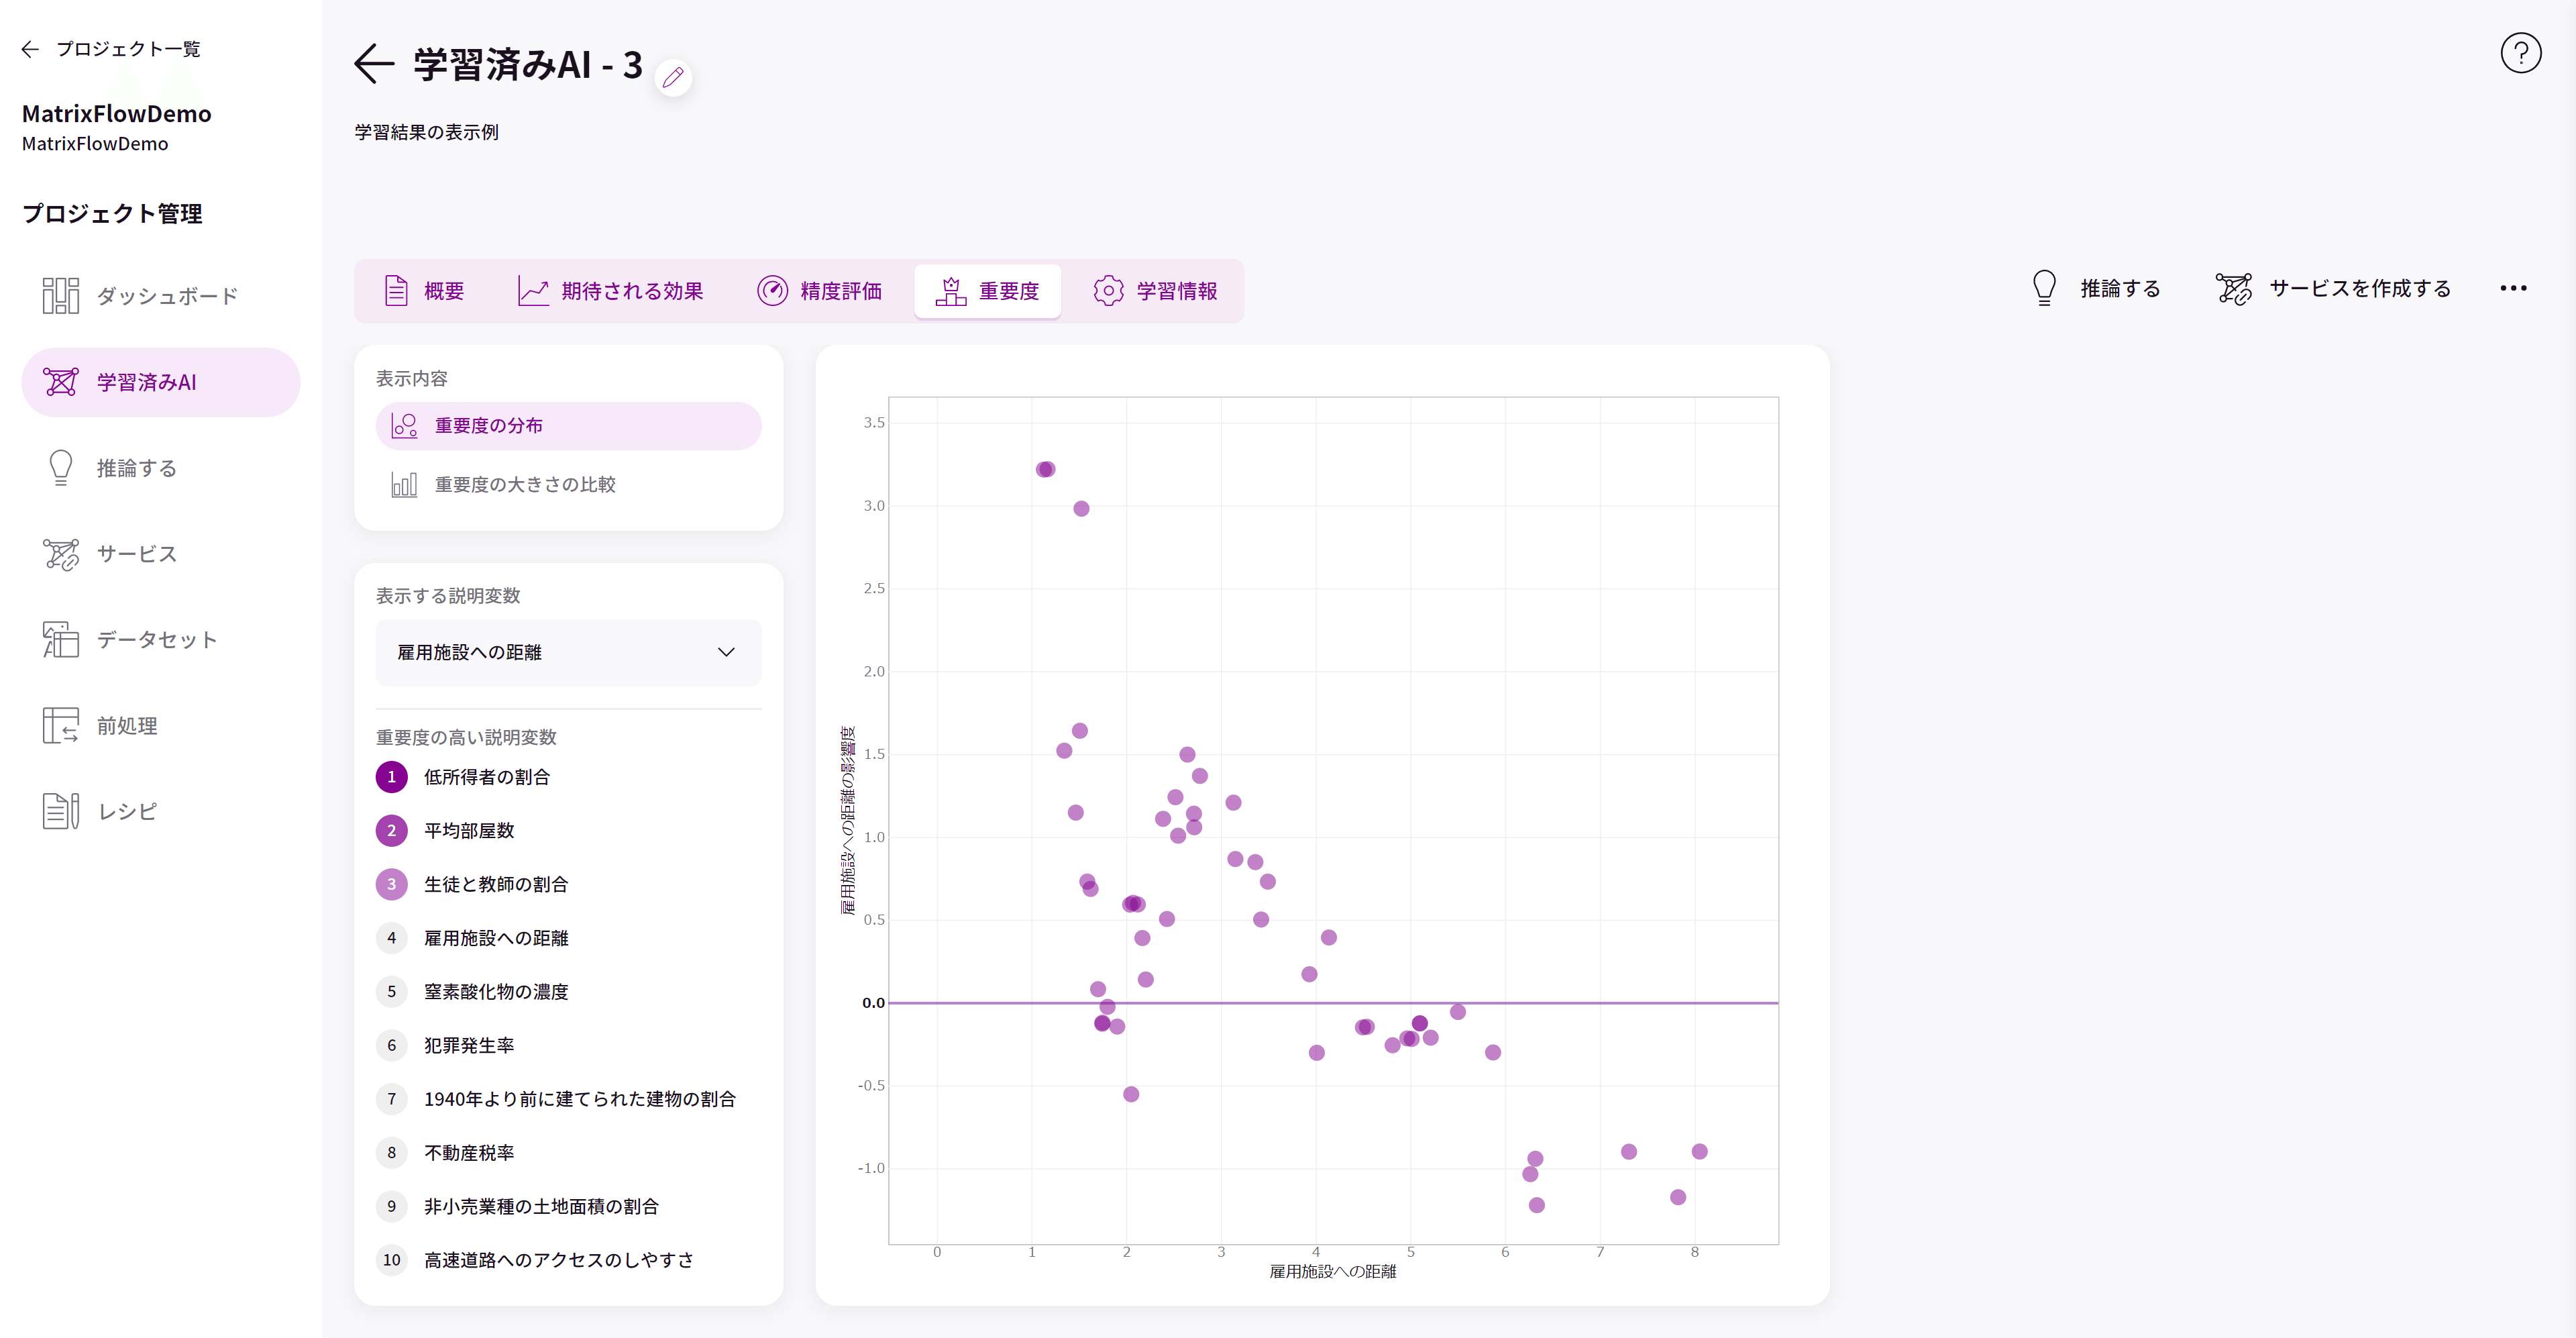Go to 前処理 in the sidebar
The width and height of the screenshot is (2576, 1338).
click(127, 726)
